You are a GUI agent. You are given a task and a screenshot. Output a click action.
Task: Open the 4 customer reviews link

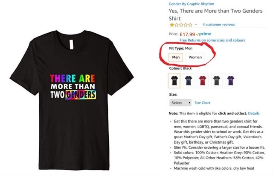click(x=218, y=25)
